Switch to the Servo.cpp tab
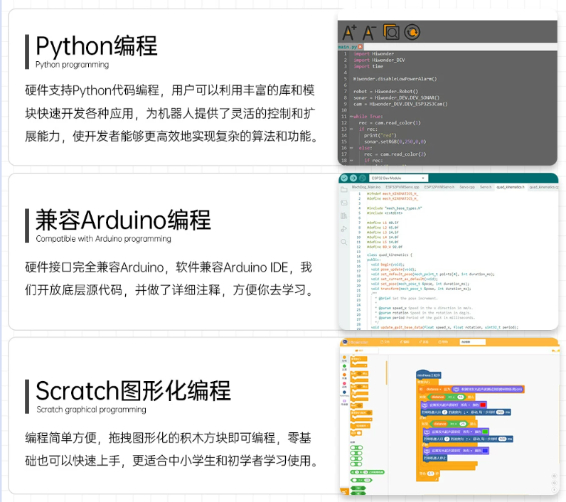 466,187
